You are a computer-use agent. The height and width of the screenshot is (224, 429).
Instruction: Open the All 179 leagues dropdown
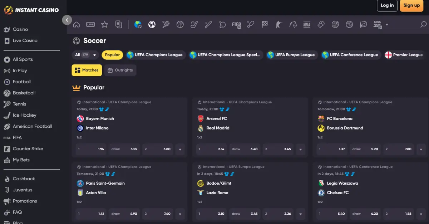[85, 55]
